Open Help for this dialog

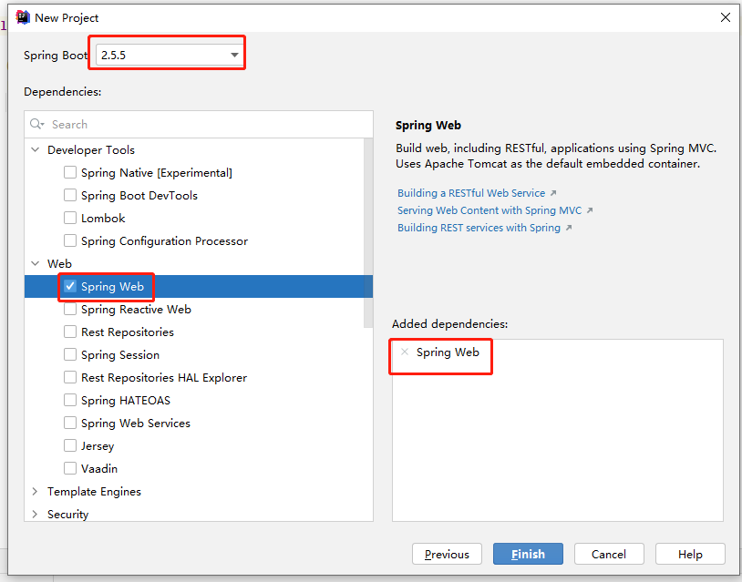690,554
